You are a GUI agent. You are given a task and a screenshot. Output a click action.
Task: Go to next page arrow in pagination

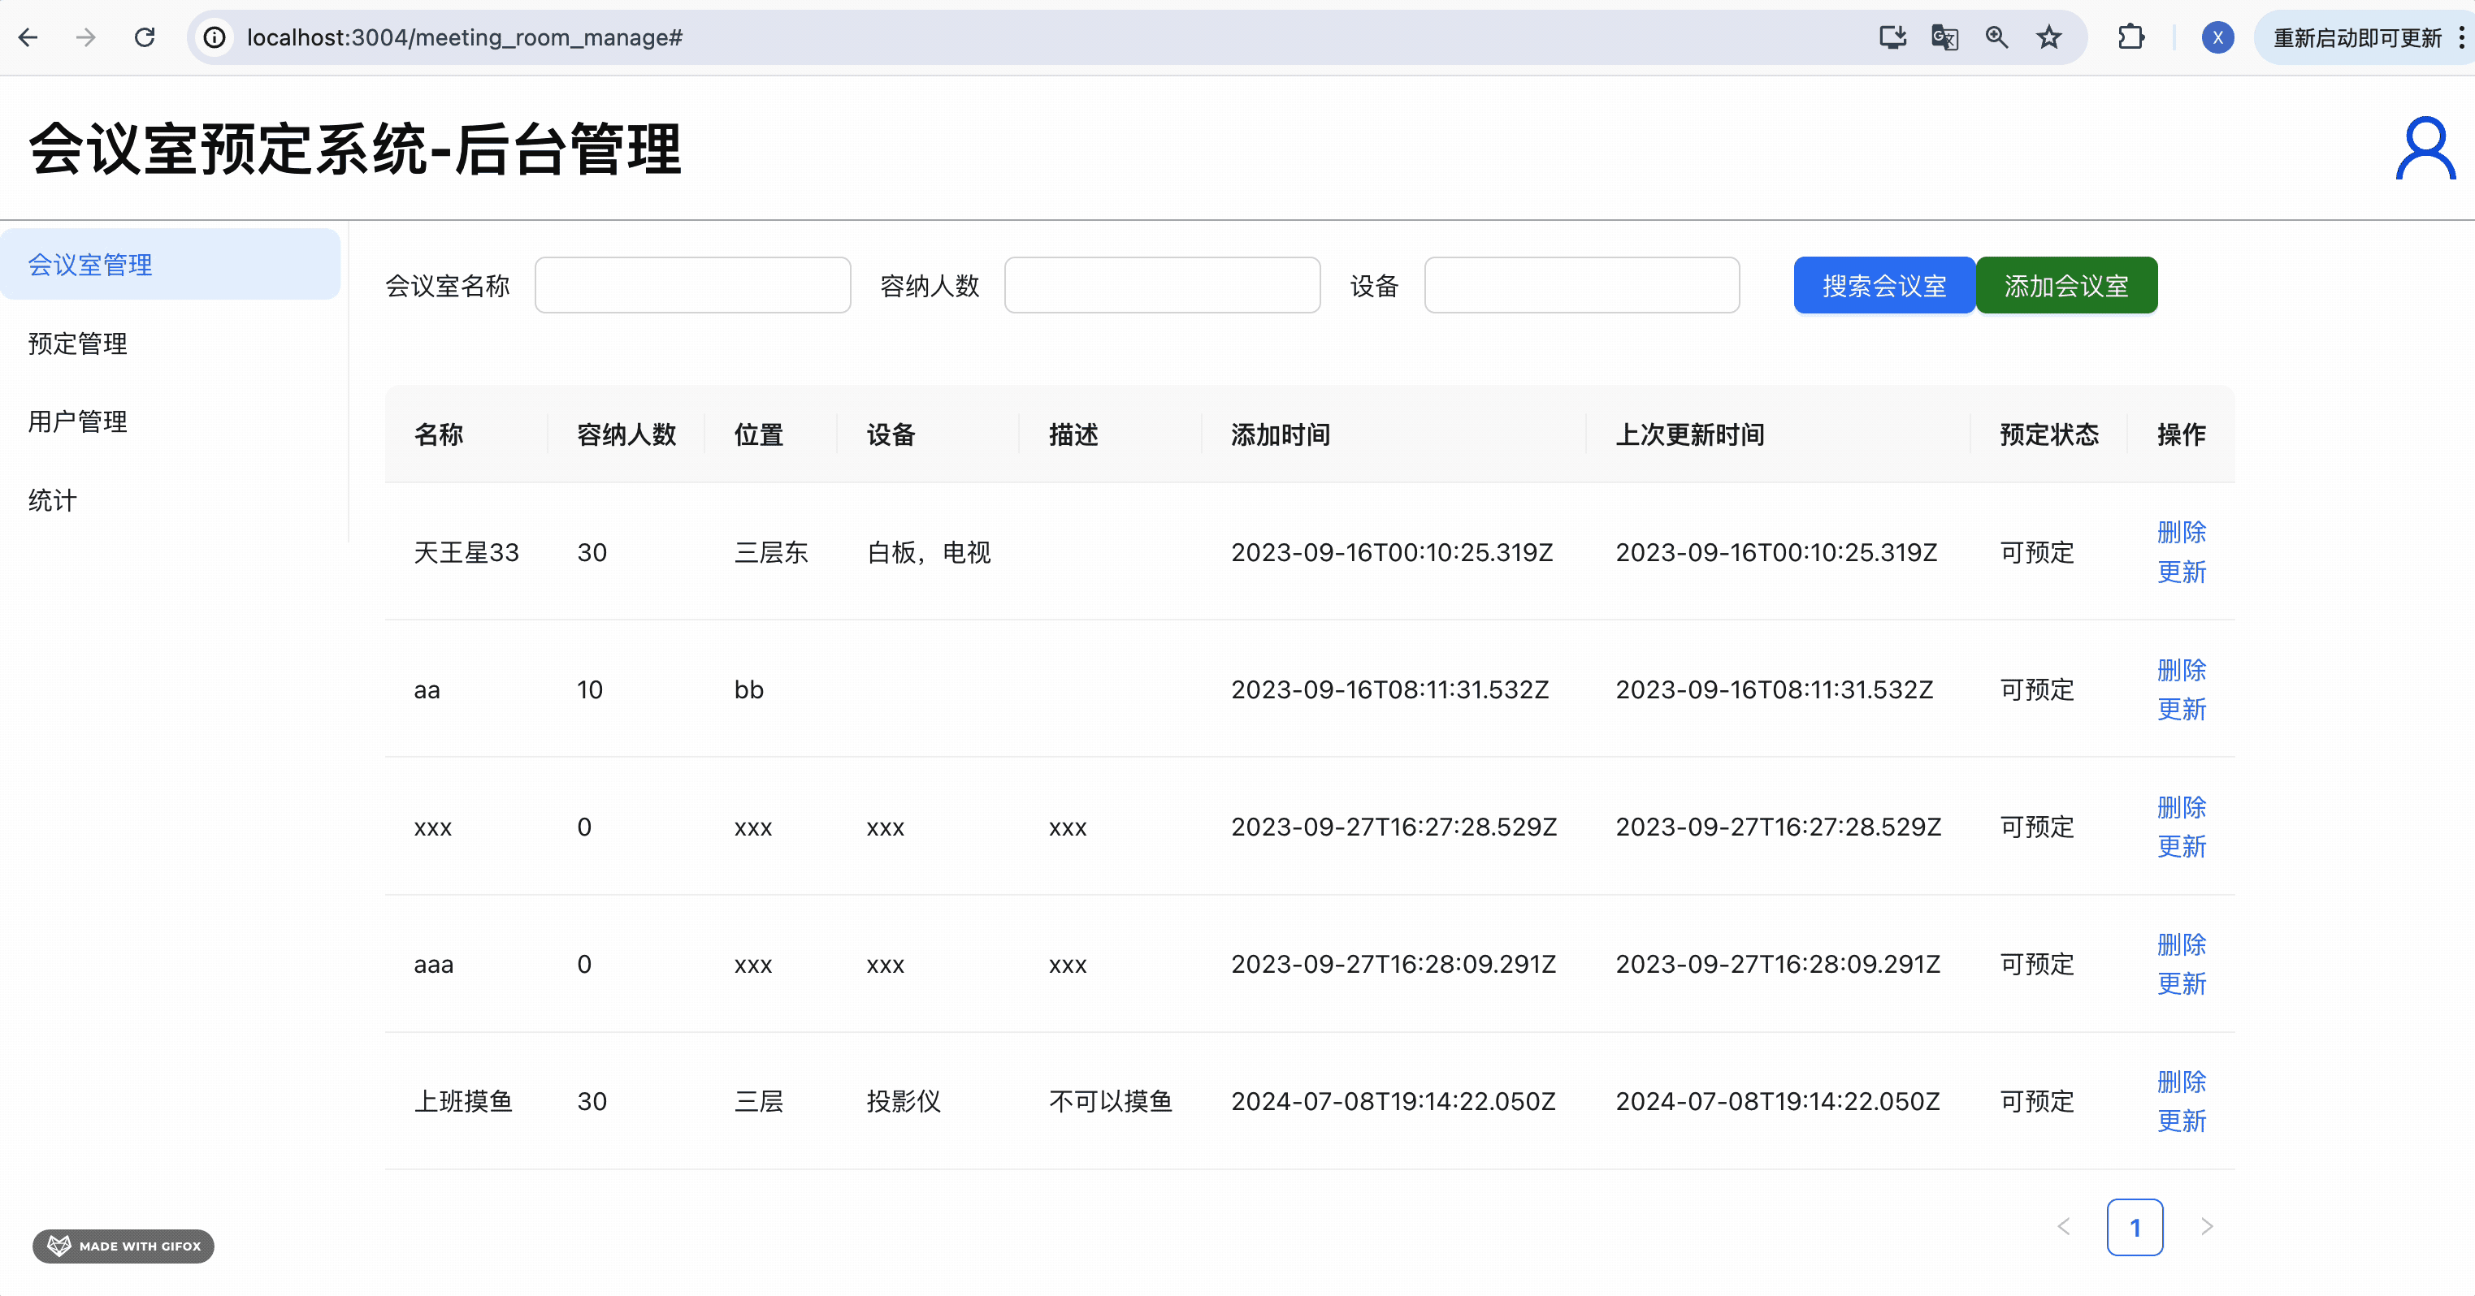[2206, 1226]
